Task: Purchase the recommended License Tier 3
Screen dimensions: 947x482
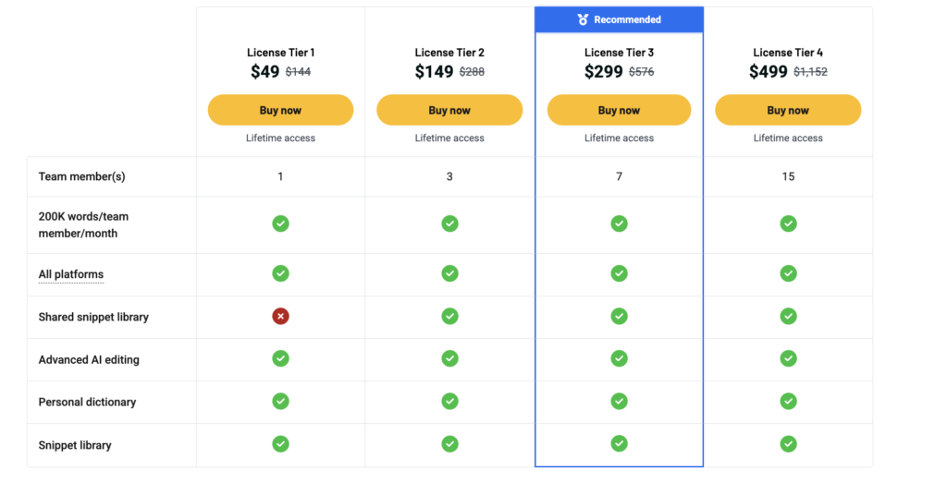Action: pyautogui.click(x=619, y=110)
